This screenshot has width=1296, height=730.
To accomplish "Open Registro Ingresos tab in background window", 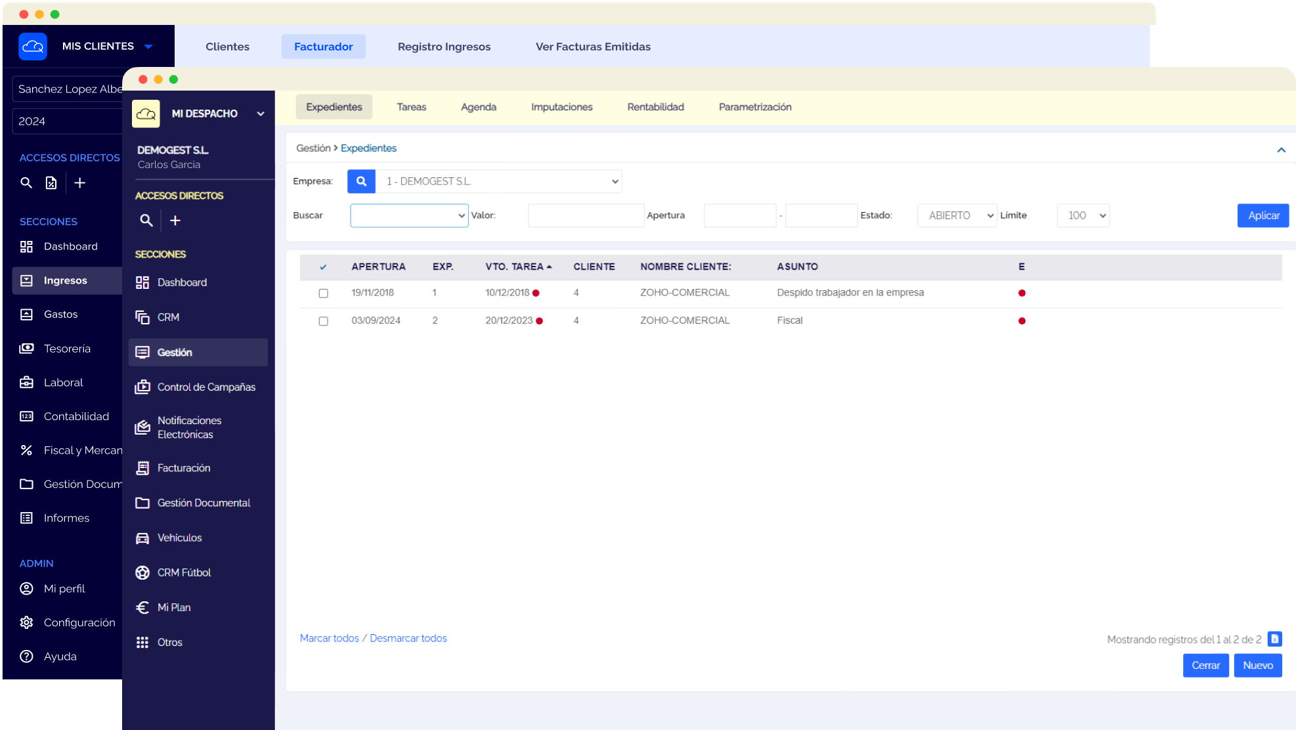I will click(444, 47).
